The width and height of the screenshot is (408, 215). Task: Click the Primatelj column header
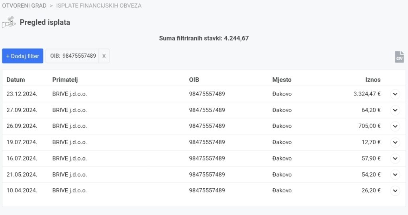pos(65,80)
